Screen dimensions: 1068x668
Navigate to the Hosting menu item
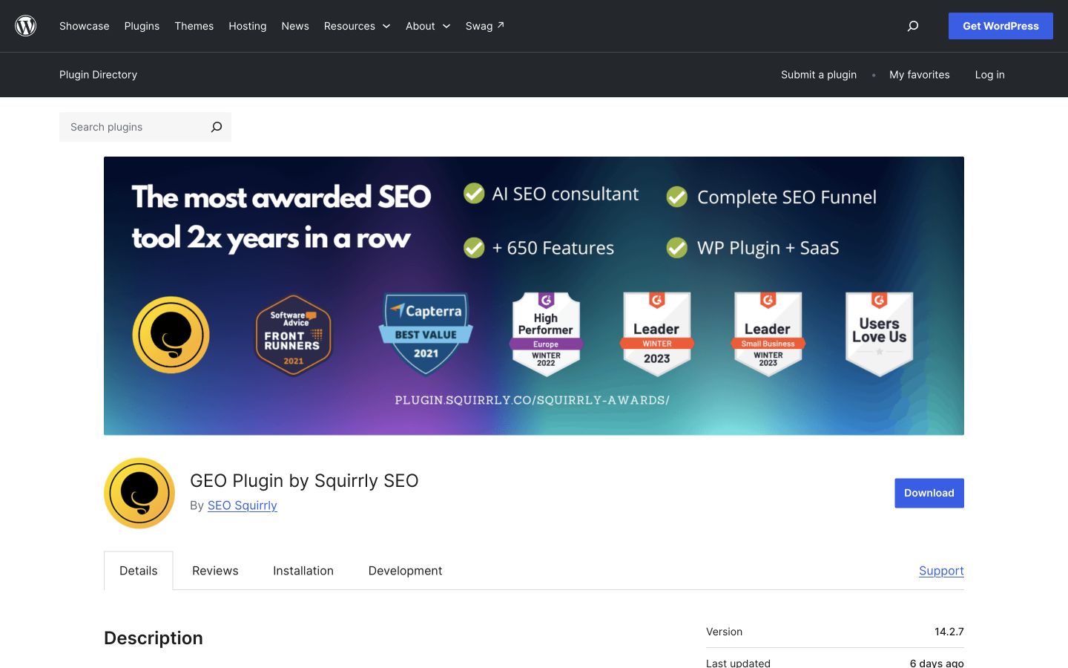(248, 26)
